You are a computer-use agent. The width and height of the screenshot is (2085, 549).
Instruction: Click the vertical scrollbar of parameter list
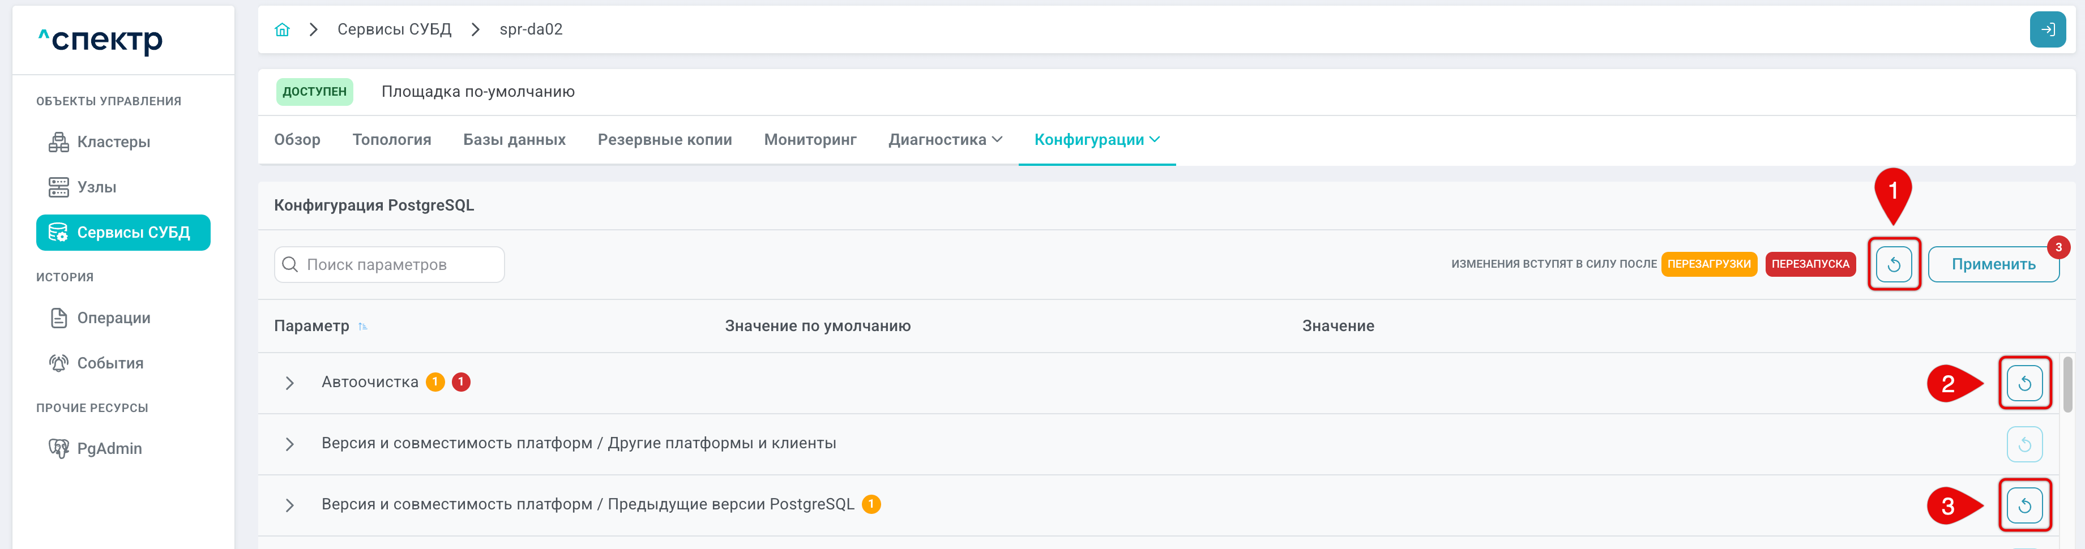(x=2067, y=384)
